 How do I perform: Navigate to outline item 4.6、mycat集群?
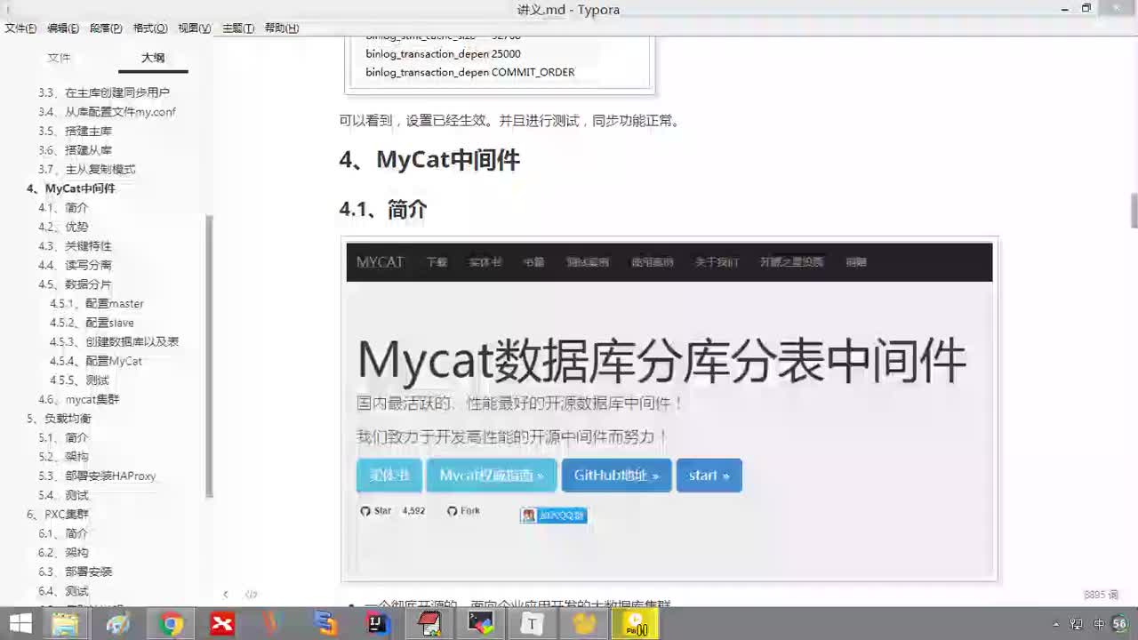(x=78, y=399)
